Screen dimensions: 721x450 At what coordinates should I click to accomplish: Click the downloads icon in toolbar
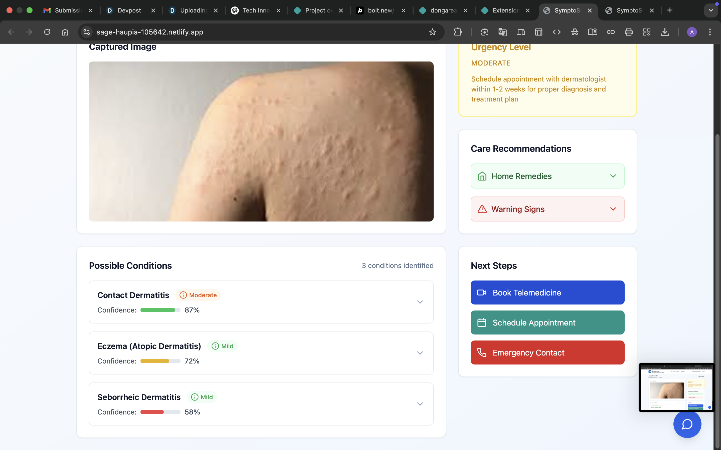coord(665,32)
